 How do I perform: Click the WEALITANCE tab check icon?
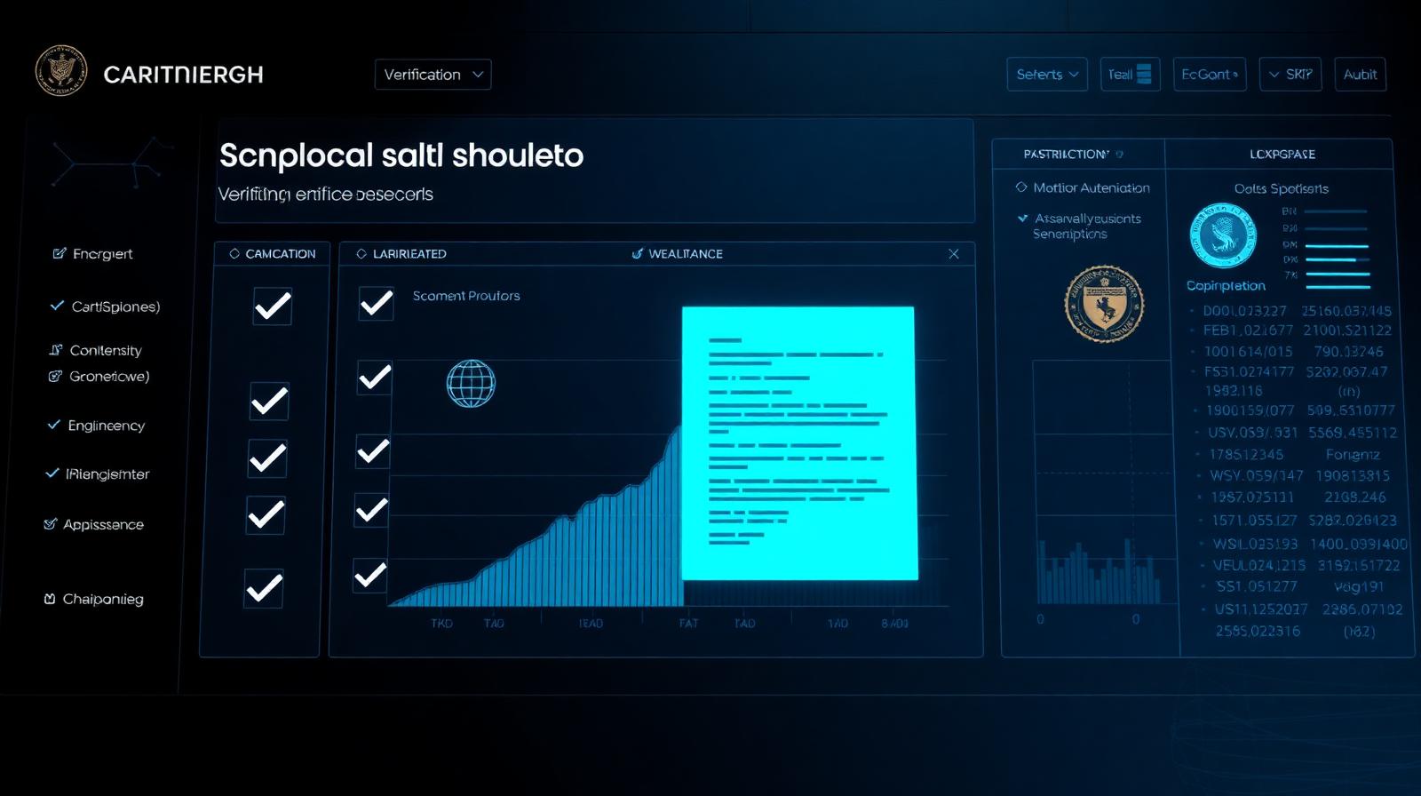[x=637, y=254]
